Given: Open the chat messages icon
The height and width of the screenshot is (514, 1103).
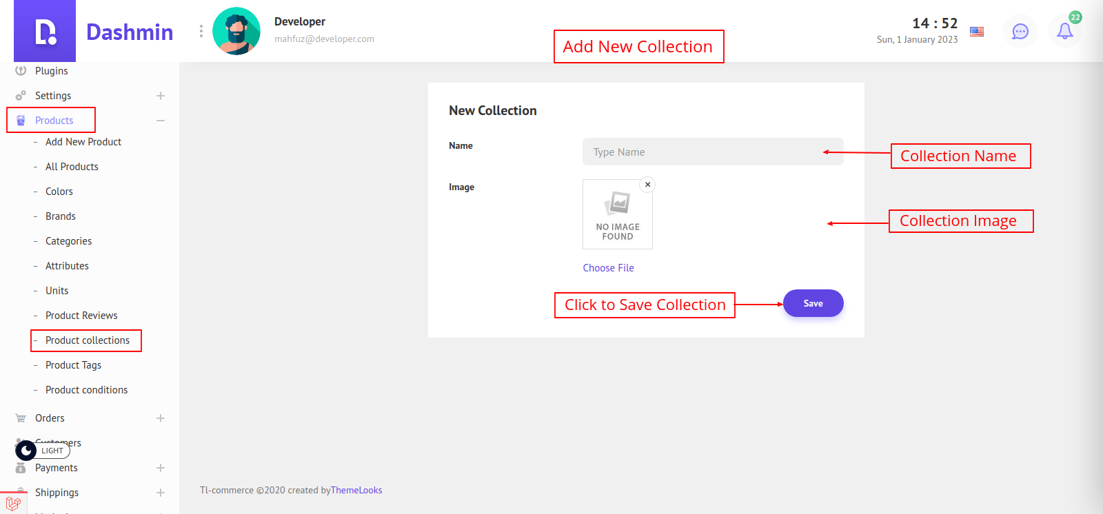Looking at the screenshot, I should [x=1020, y=31].
